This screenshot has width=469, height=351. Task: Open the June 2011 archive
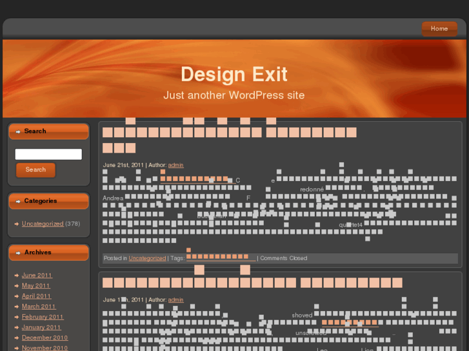tap(37, 275)
